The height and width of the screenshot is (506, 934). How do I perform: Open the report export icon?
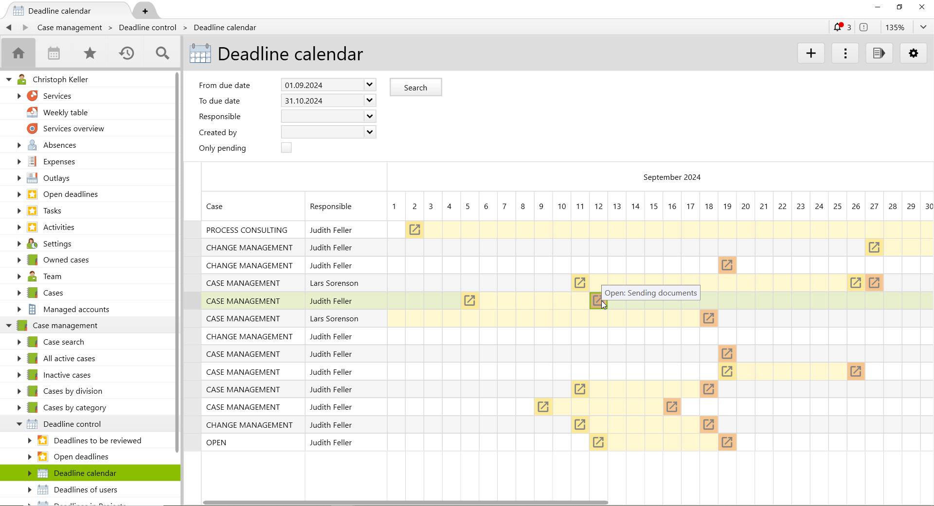point(879,53)
